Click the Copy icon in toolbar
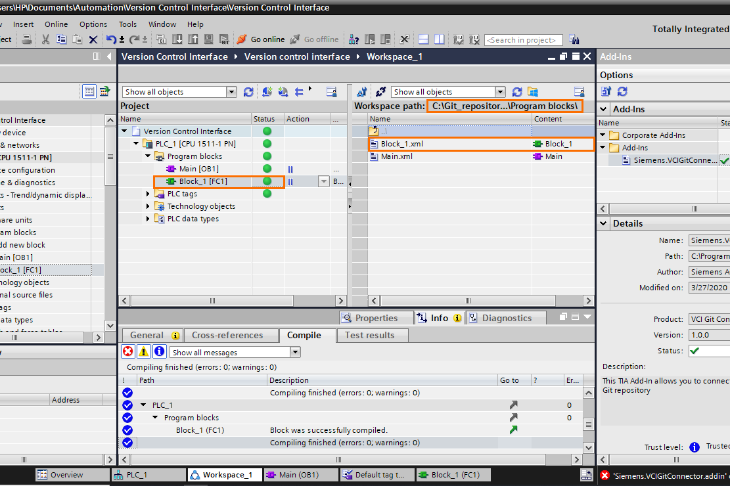Screen dimensions: 730x486 pyautogui.click(x=62, y=39)
